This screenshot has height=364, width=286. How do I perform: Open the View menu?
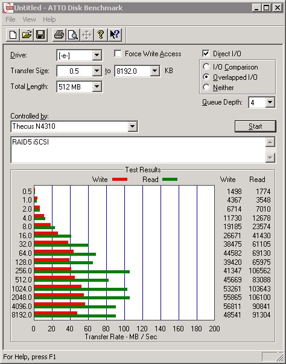(x=29, y=19)
